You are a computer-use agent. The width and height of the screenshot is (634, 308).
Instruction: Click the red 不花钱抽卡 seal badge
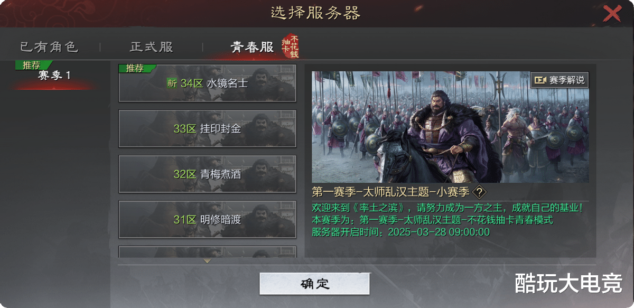[x=290, y=47]
